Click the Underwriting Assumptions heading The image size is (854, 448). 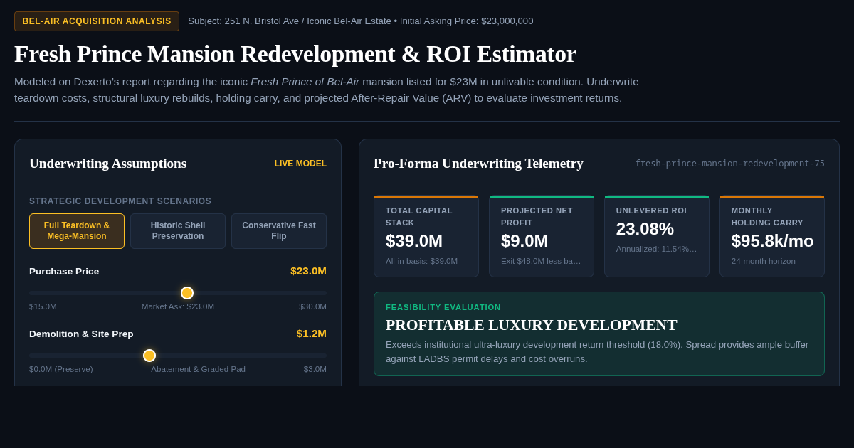click(107, 164)
